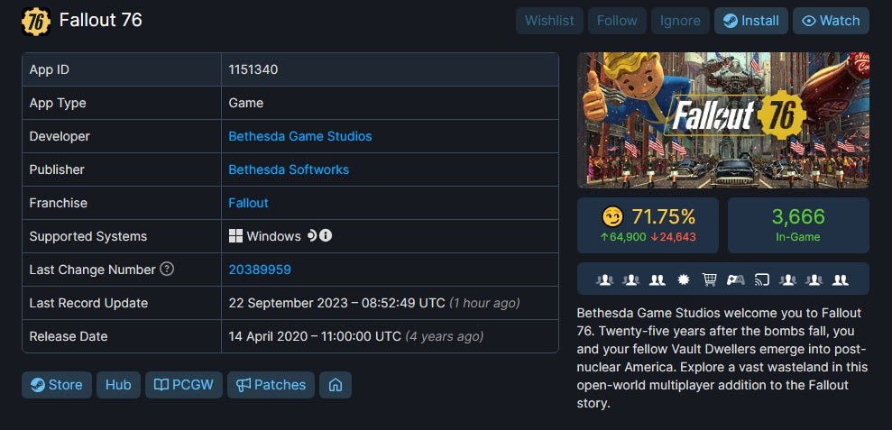Click the screen cast category icon

[x=761, y=279]
